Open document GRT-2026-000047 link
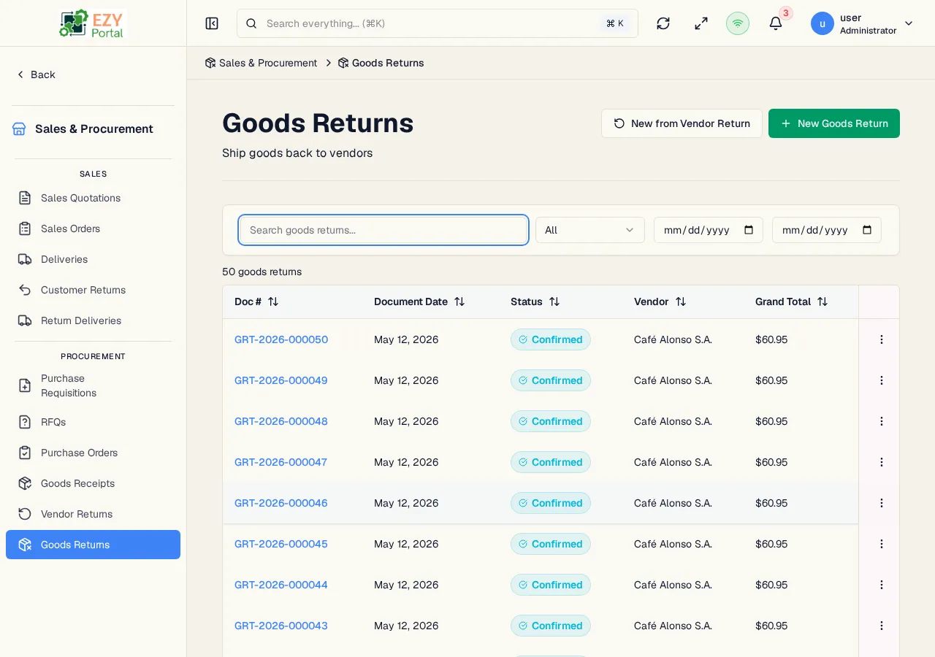 [x=280, y=462]
